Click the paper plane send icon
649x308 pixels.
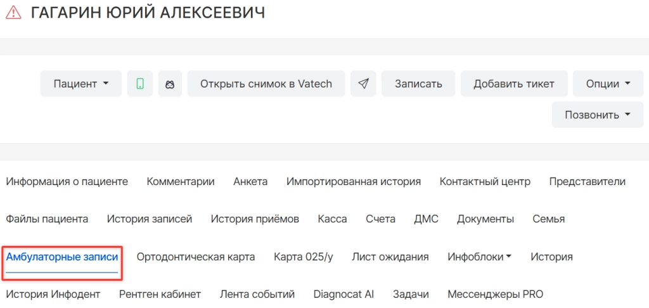363,84
